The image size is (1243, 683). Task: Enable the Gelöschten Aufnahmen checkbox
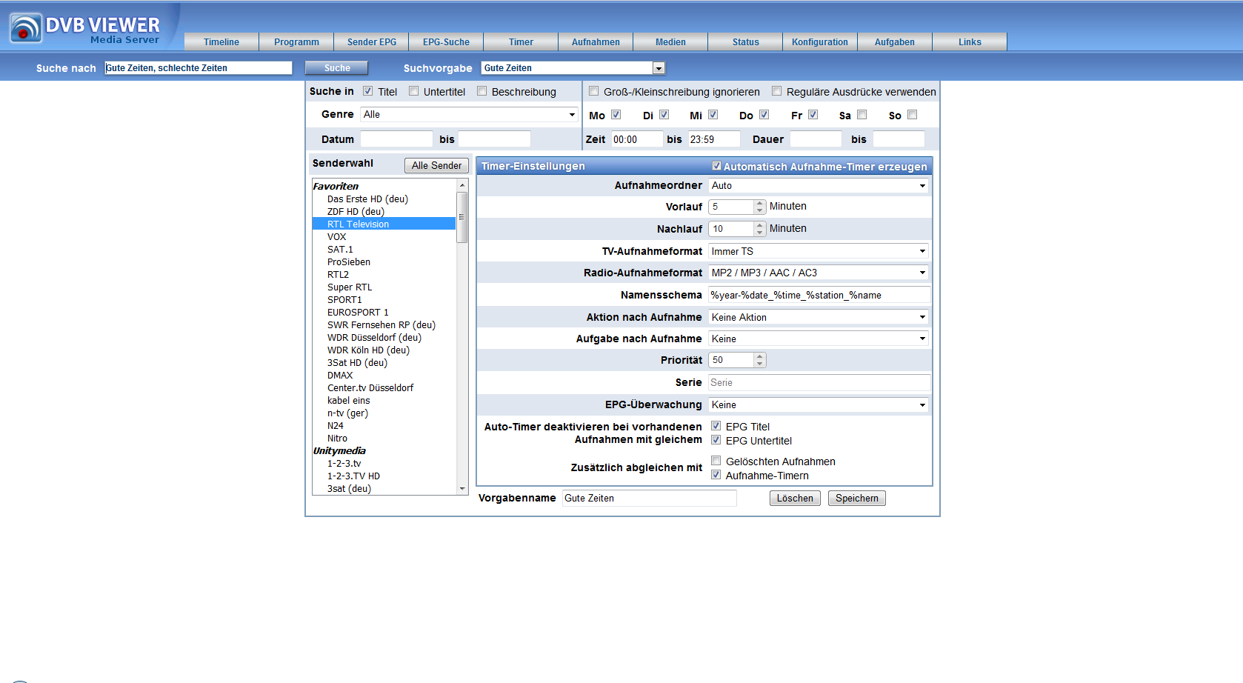pyautogui.click(x=716, y=461)
